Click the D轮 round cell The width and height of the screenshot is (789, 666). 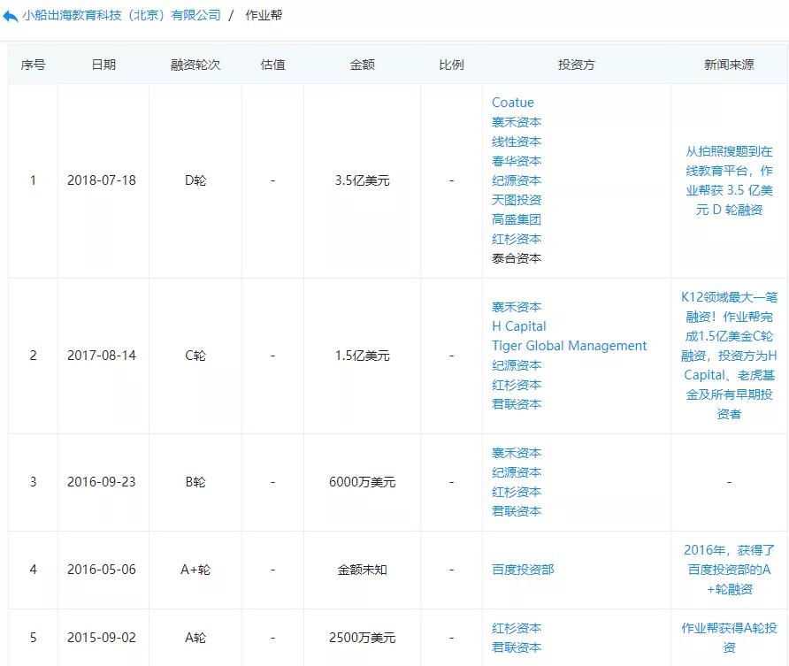point(195,180)
